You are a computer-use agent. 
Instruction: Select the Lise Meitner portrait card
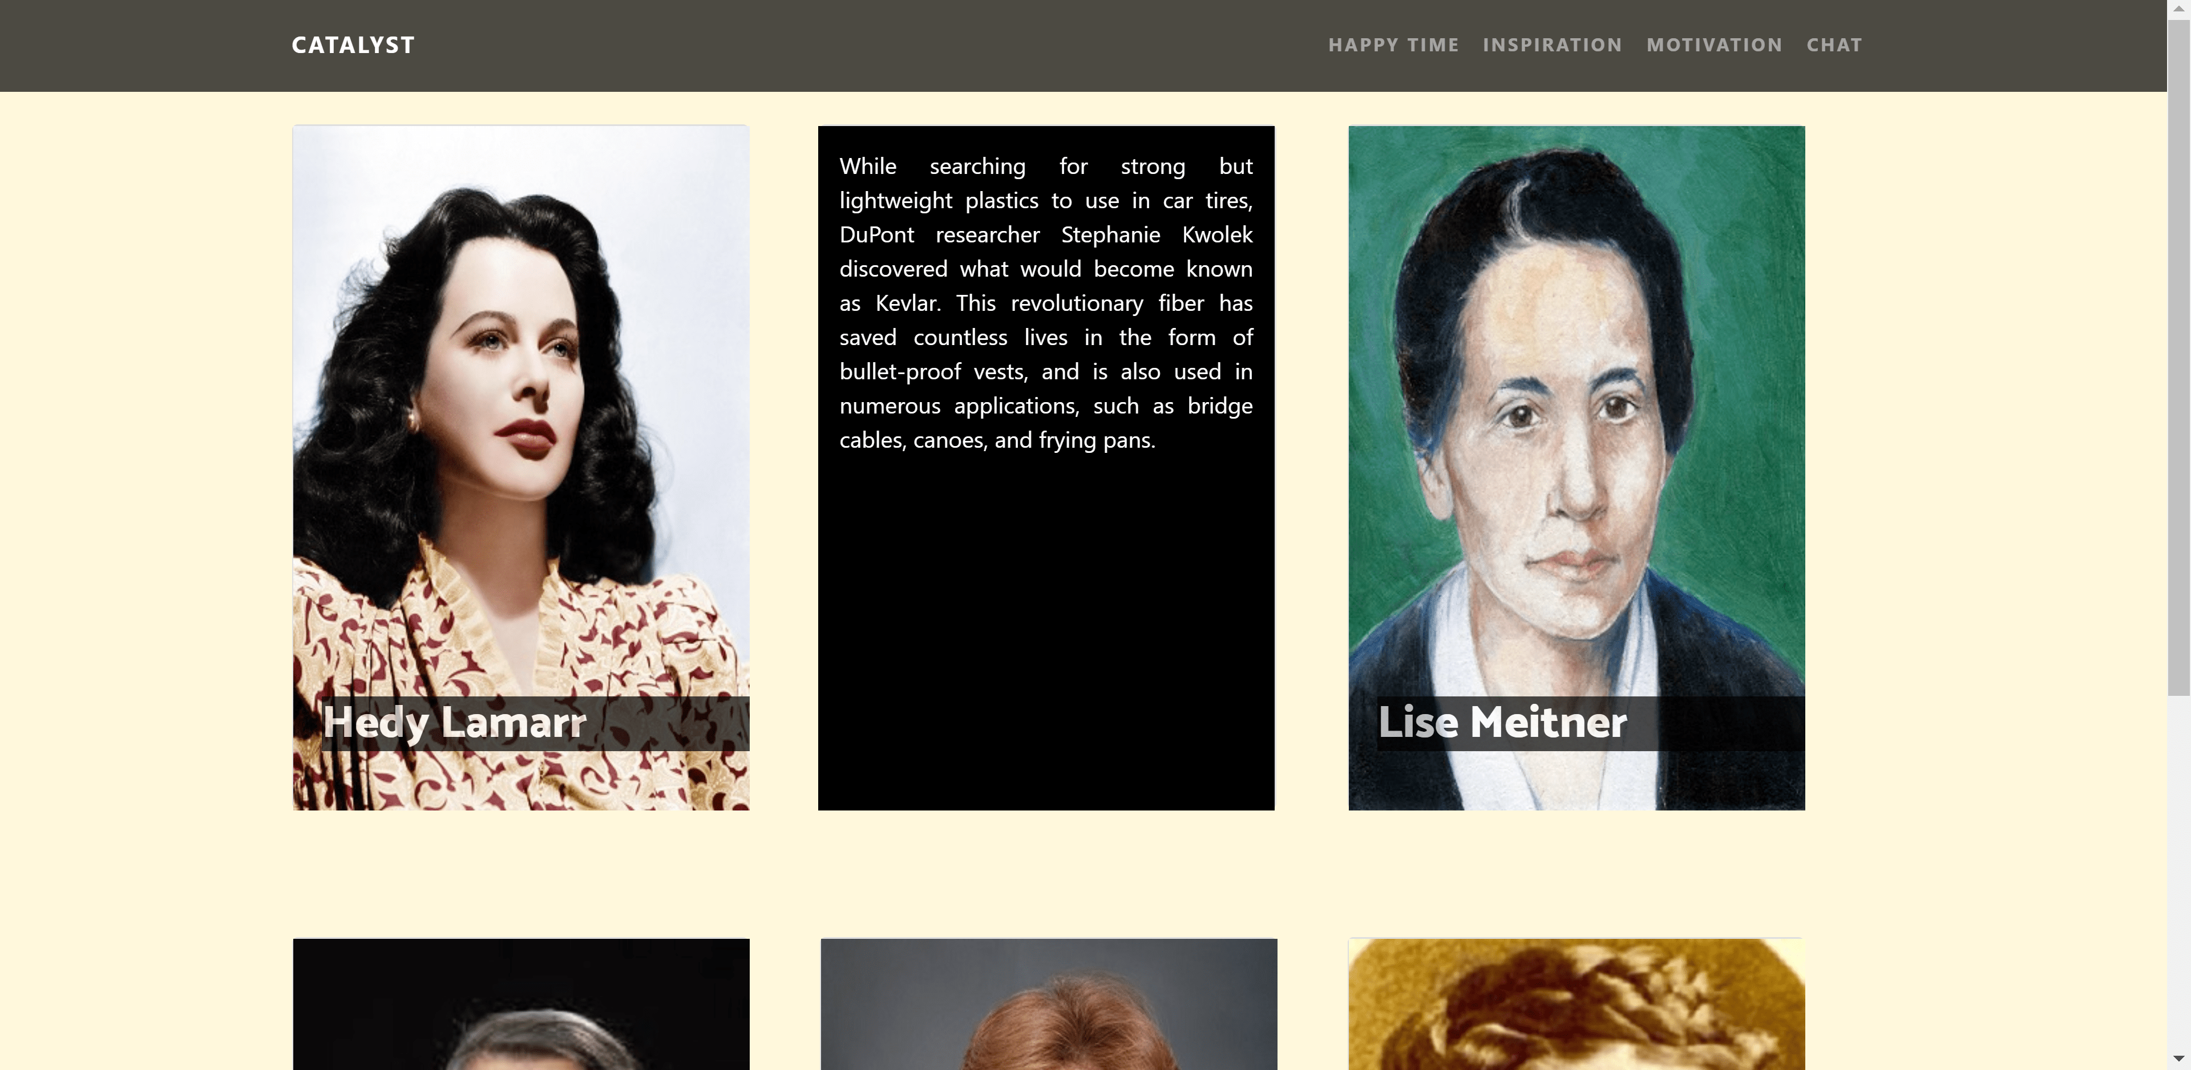coord(1576,468)
